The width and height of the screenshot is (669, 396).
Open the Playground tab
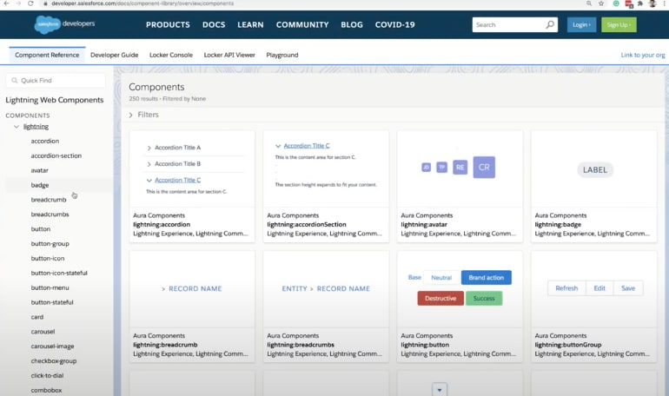pyautogui.click(x=282, y=55)
